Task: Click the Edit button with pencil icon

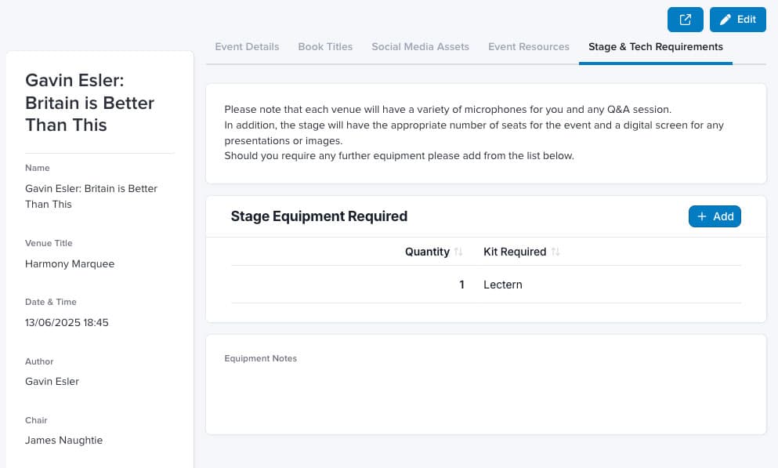Action: [x=737, y=20]
